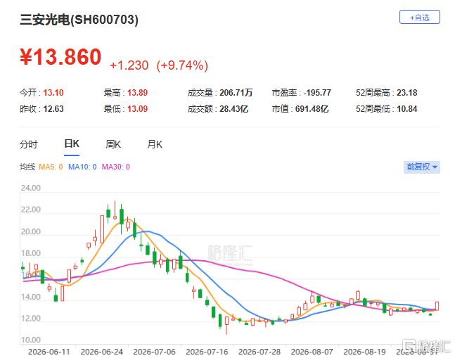
Task: Click x-axis date label 2026-08-19
Action: tap(364, 352)
